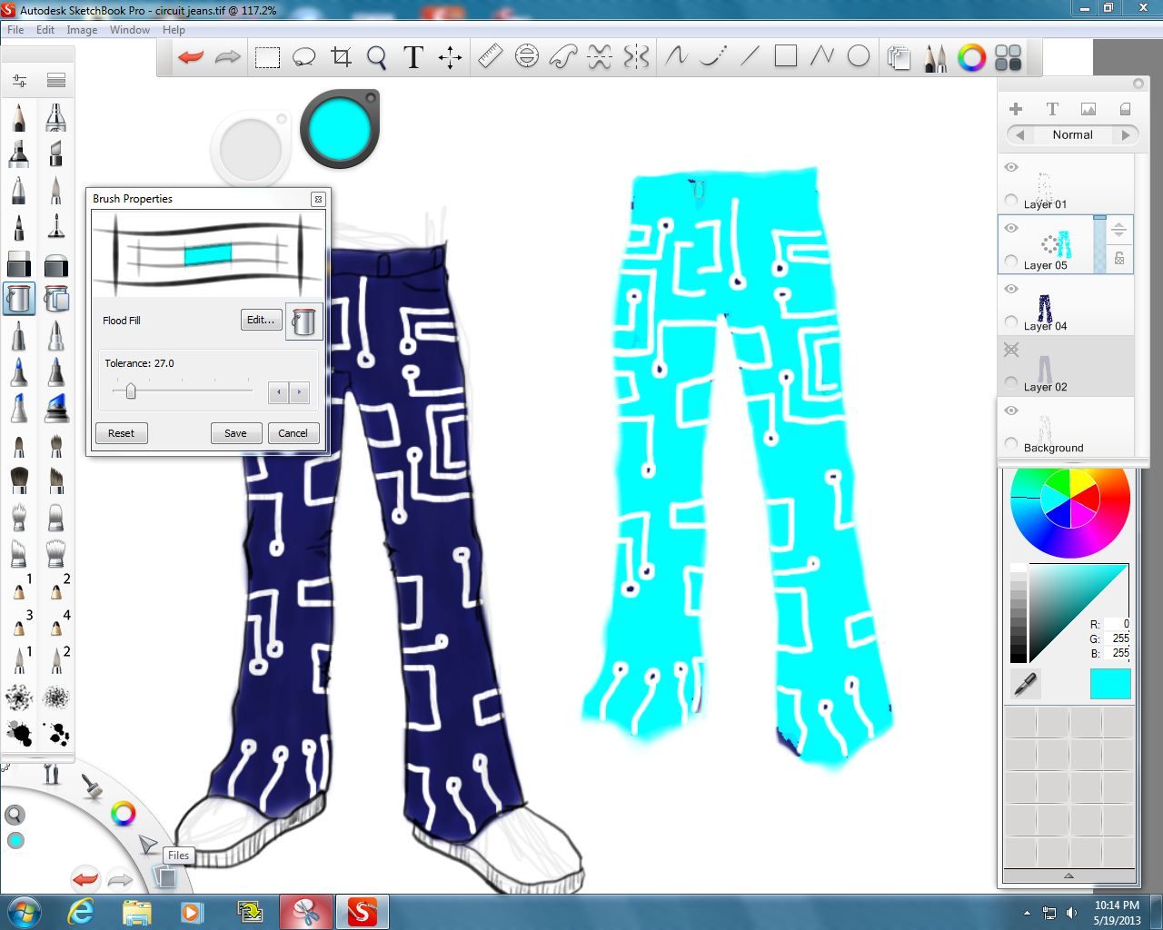Screen dimensions: 1163x930
Task: Click the right arrow beside Normal
Action: (1128, 134)
